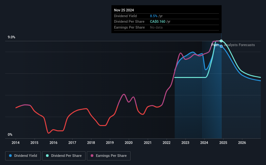Select the blue Dividend Yield data point marker
The image size is (266, 165).
click(x=221, y=46)
